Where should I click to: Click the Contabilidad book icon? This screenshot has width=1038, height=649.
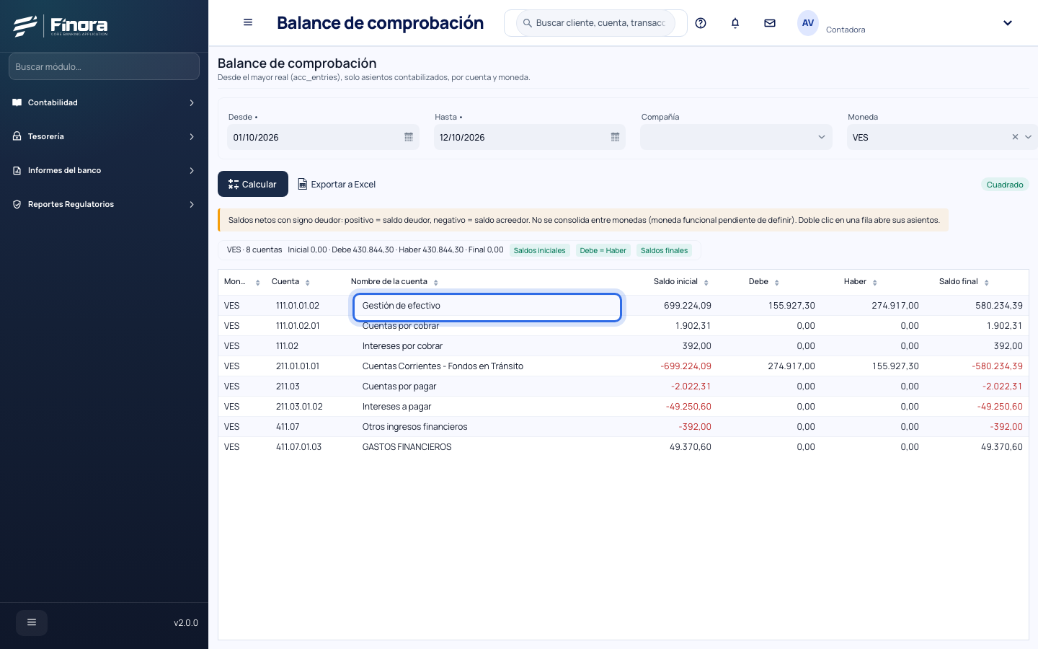[x=17, y=102]
